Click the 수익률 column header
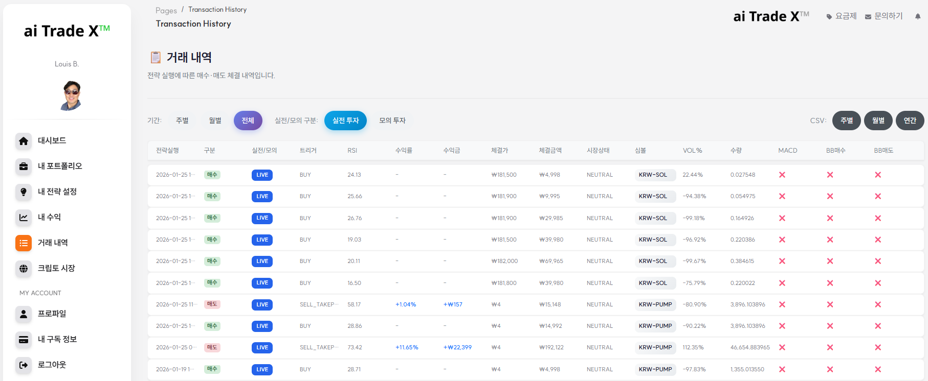928x381 pixels. tap(404, 151)
